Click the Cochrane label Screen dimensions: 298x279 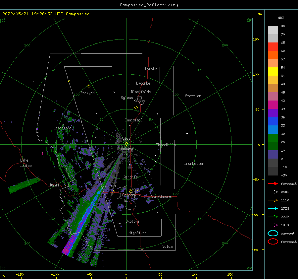108,185
